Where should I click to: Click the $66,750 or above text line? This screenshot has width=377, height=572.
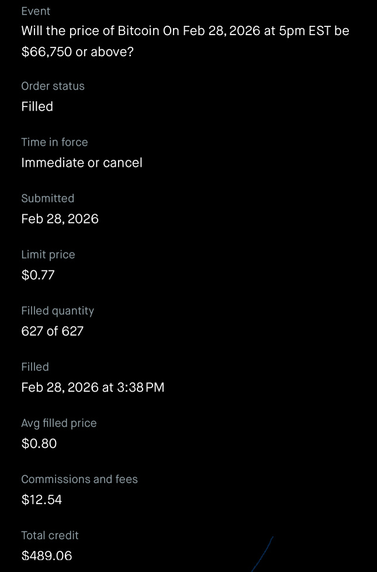(x=78, y=52)
